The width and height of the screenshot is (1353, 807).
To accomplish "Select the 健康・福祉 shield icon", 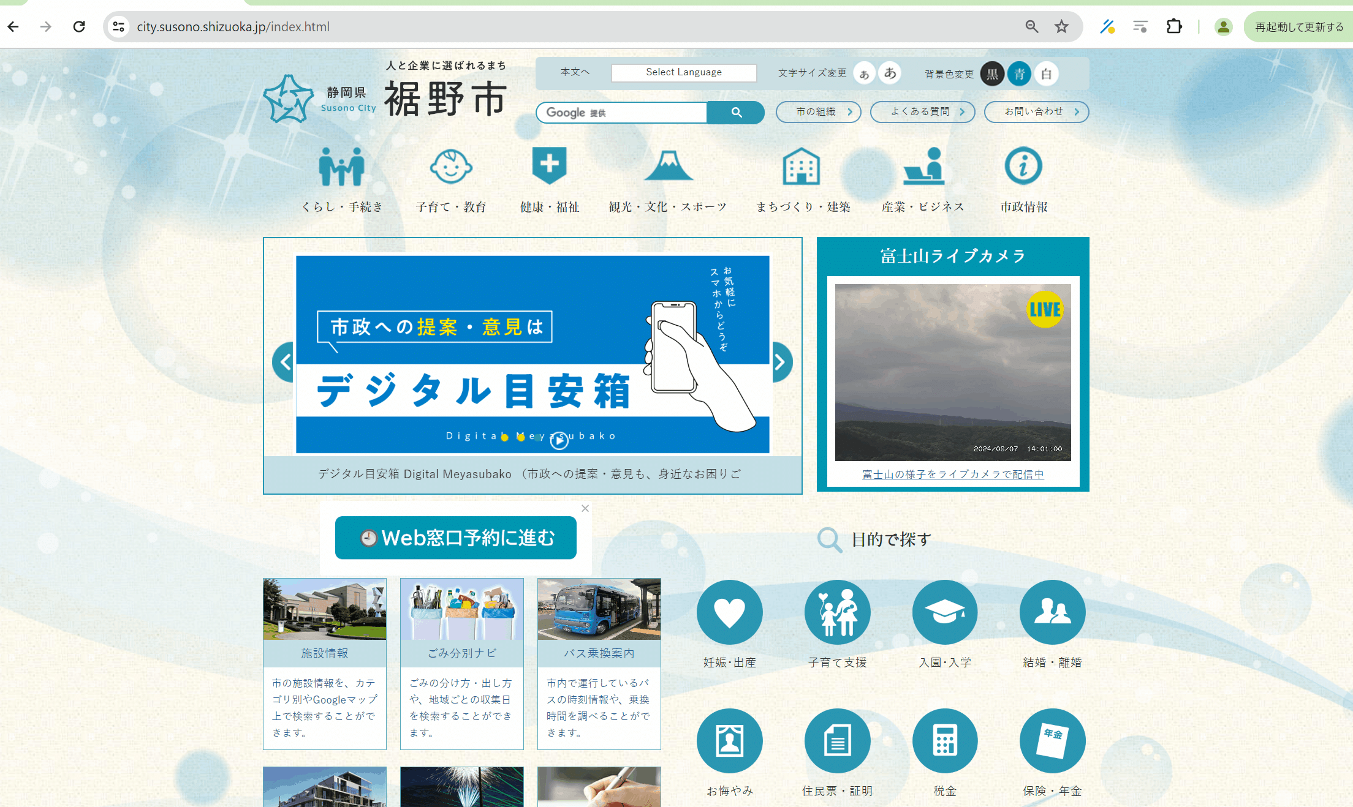I will click(549, 165).
